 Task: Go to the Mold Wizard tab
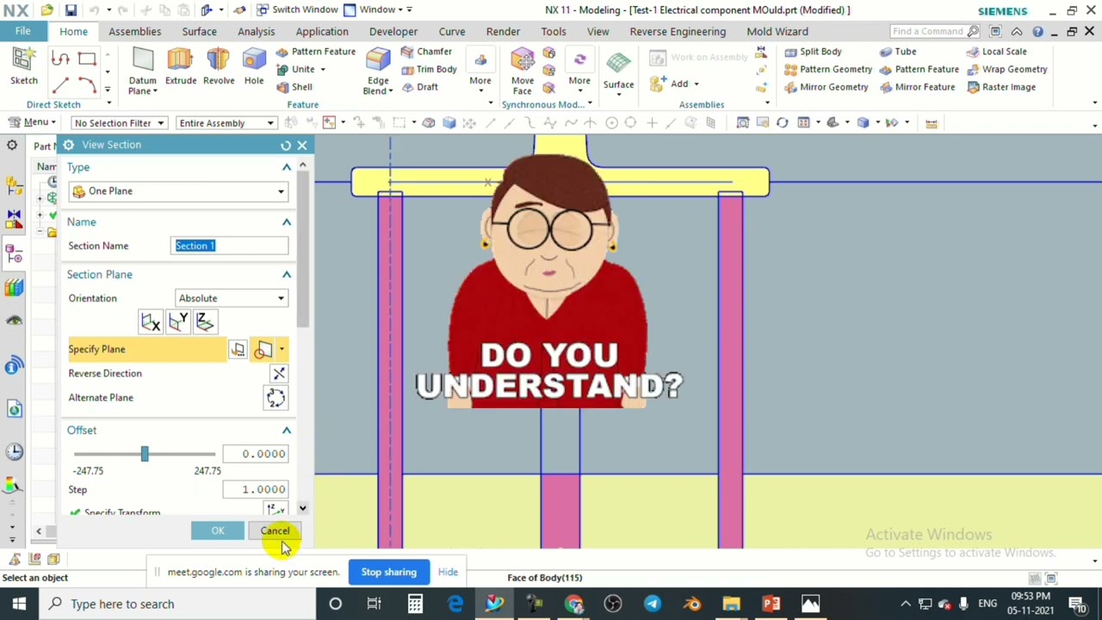click(x=777, y=32)
